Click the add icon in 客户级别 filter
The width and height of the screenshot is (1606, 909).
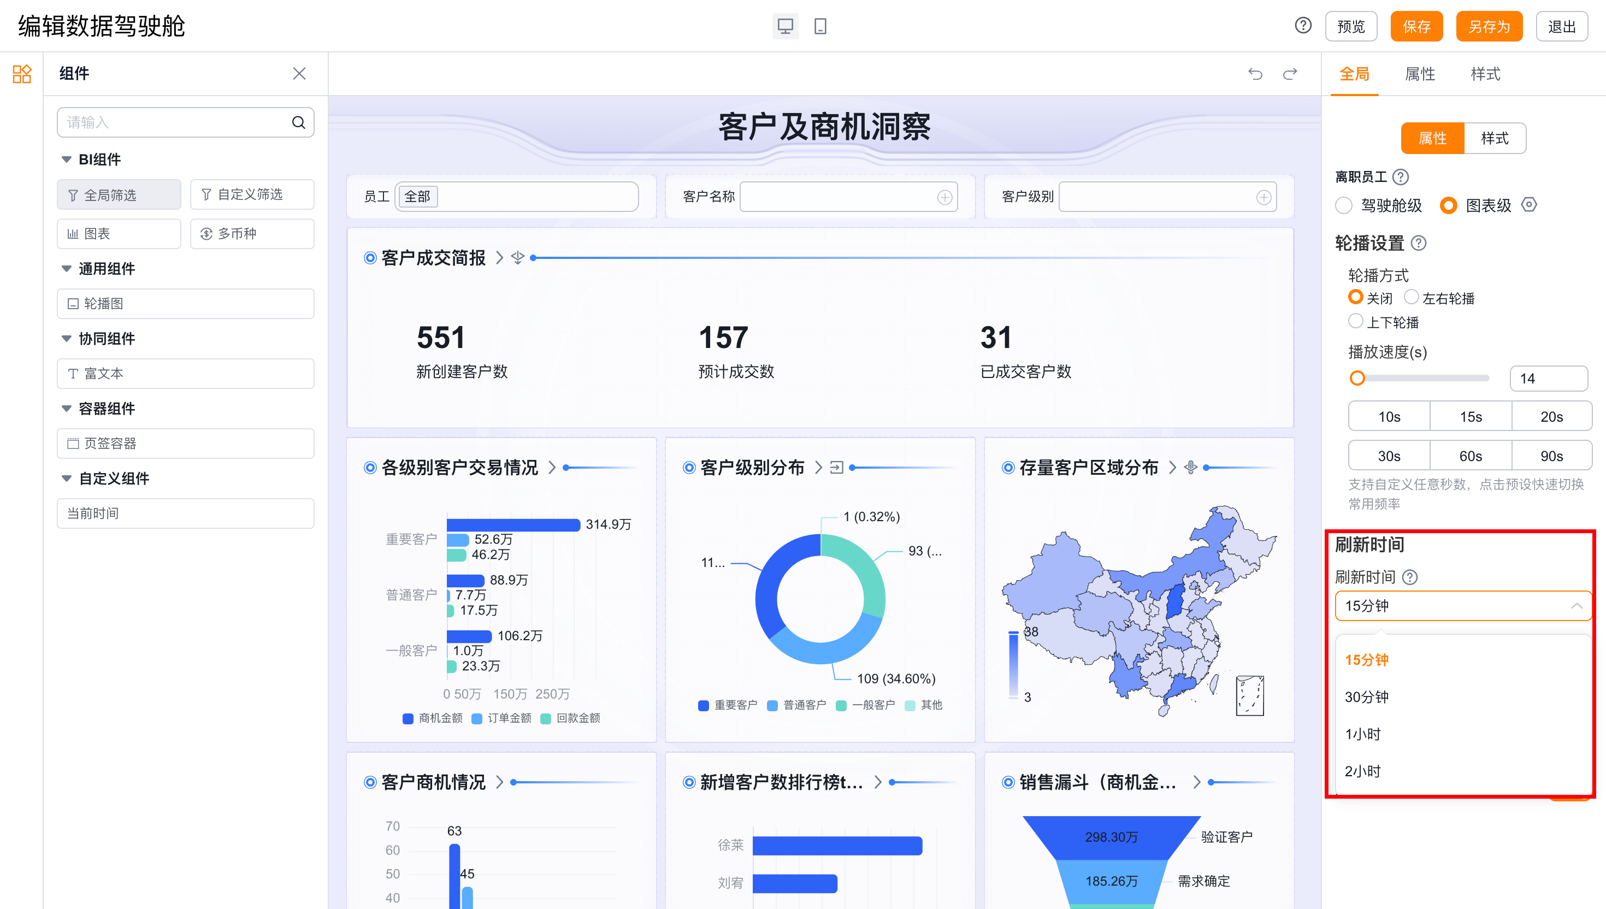pyautogui.click(x=1263, y=197)
